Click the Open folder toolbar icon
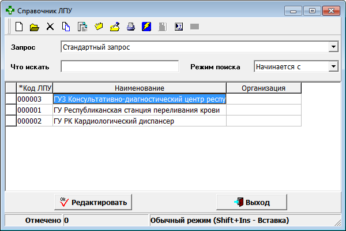 (34, 27)
